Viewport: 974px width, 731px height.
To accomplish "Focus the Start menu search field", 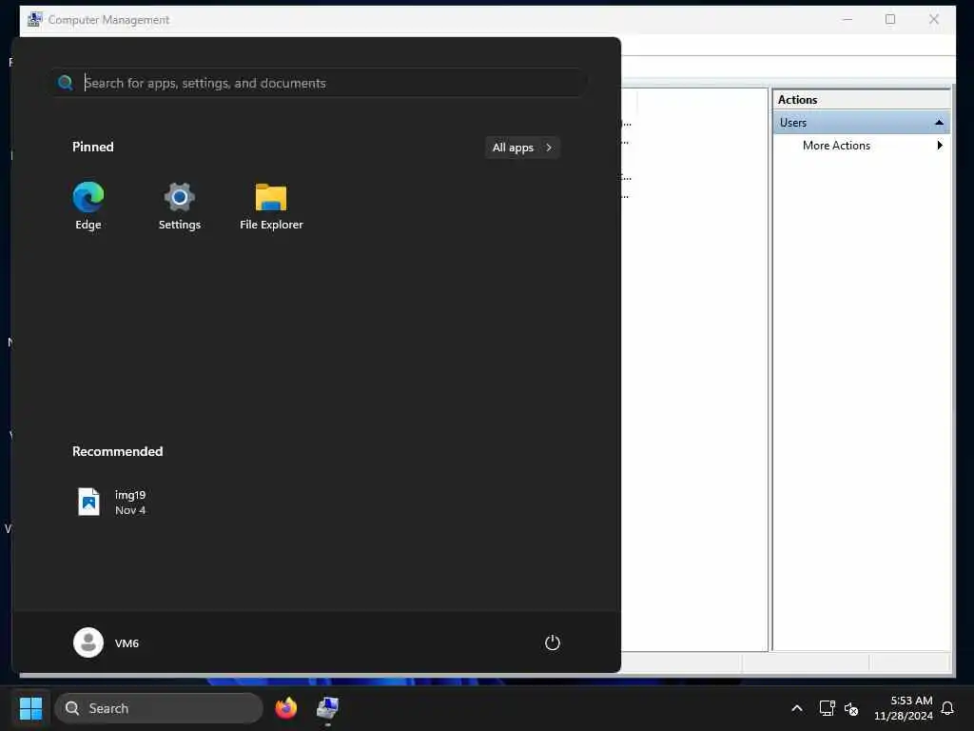I will pos(319,83).
